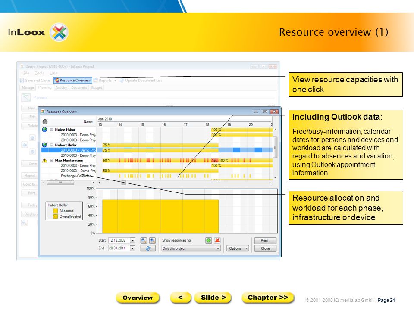Click the InLoox logo icon

click(x=59, y=32)
